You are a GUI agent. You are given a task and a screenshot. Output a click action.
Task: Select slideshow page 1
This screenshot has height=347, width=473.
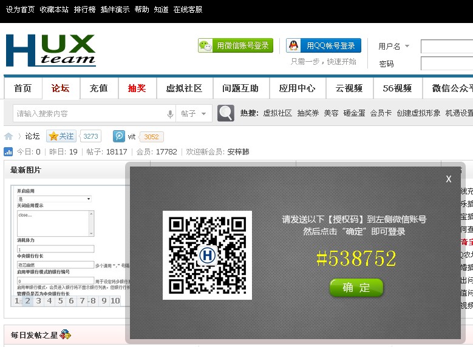pos(16,300)
